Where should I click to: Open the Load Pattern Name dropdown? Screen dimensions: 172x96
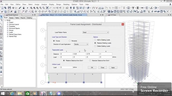96,32
